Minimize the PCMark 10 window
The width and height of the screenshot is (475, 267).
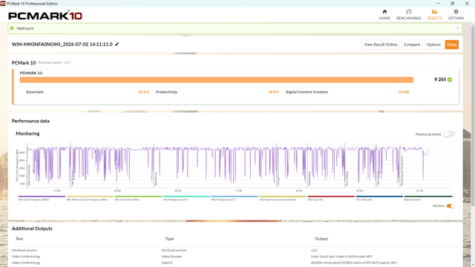tap(438, 3)
